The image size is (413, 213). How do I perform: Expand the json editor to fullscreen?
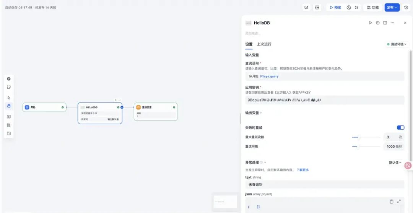[x=399, y=202]
